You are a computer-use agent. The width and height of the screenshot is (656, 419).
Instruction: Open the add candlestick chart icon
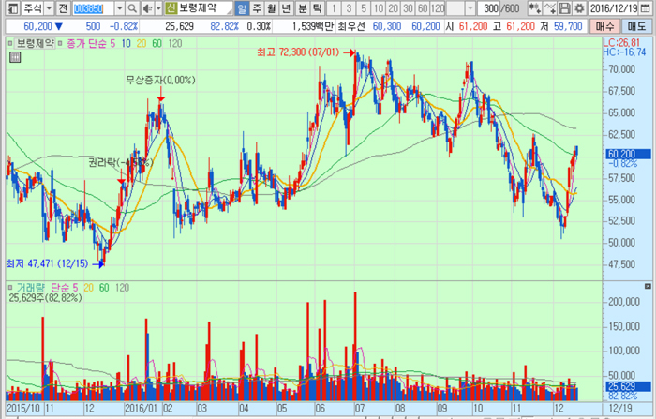[x=534, y=7]
